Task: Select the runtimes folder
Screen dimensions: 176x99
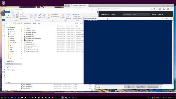Action: point(28,29)
